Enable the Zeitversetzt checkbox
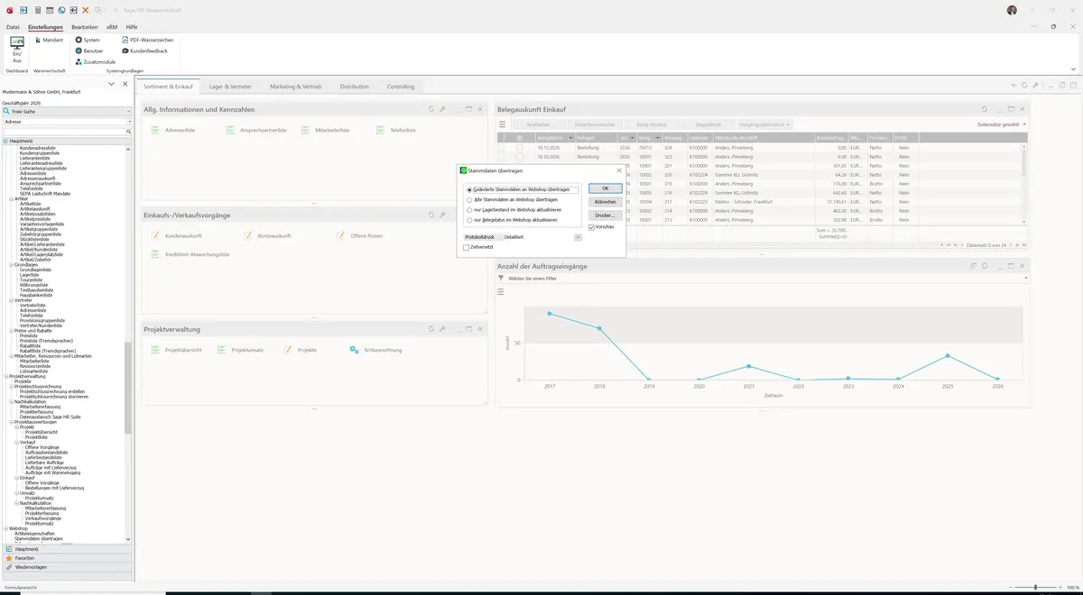This screenshot has height=595, width=1083. coord(467,247)
